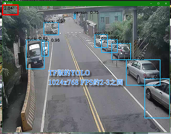The width and height of the screenshot is (171, 134).
Task: Click the "truck: 0.97" detection label
Action: 54,21
